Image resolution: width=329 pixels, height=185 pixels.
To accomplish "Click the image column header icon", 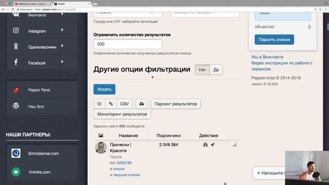I will pyautogui.click(x=101, y=136).
